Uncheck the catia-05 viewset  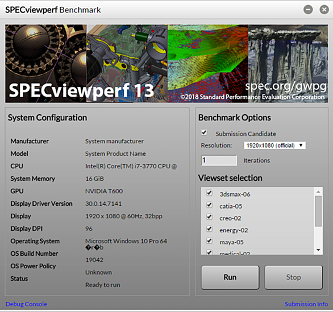click(209, 205)
